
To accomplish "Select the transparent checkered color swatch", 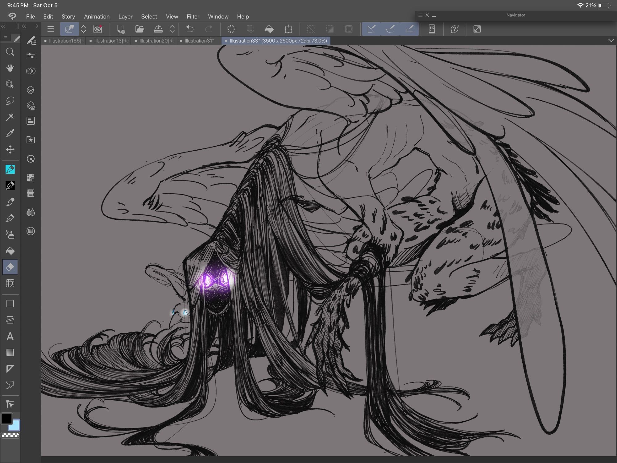I will point(10,435).
